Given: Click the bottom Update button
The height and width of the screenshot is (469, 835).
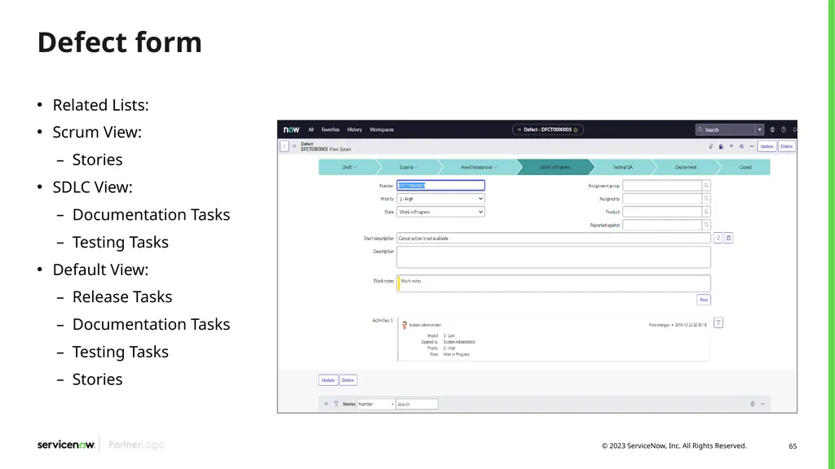Looking at the screenshot, I should [x=328, y=380].
